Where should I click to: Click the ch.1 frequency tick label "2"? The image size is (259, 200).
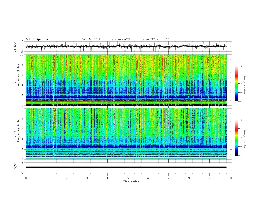coord(23,95)
